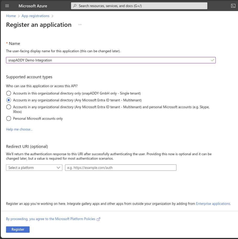
Task: Click the Microsoft Azure logo text
Action: (x=33, y=6)
